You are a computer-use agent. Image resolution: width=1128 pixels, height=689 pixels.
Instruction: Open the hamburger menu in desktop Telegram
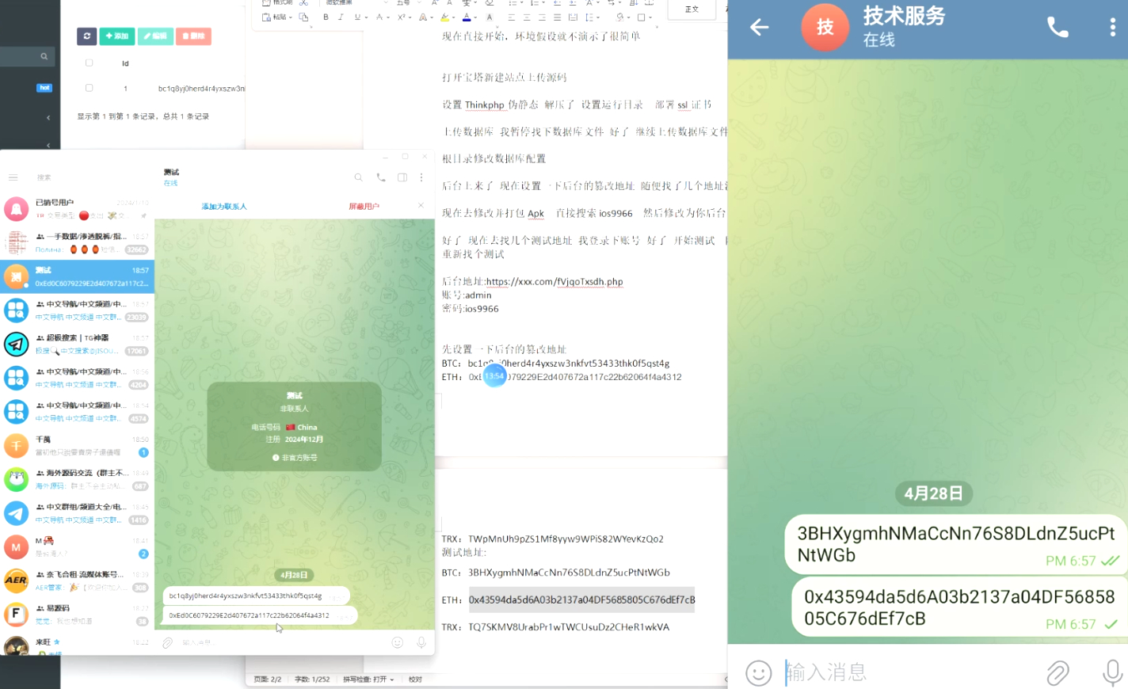click(x=13, y=177)
